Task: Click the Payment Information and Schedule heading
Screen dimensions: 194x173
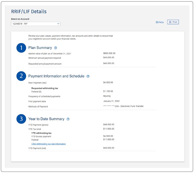Action: click(x=56, y=76)
